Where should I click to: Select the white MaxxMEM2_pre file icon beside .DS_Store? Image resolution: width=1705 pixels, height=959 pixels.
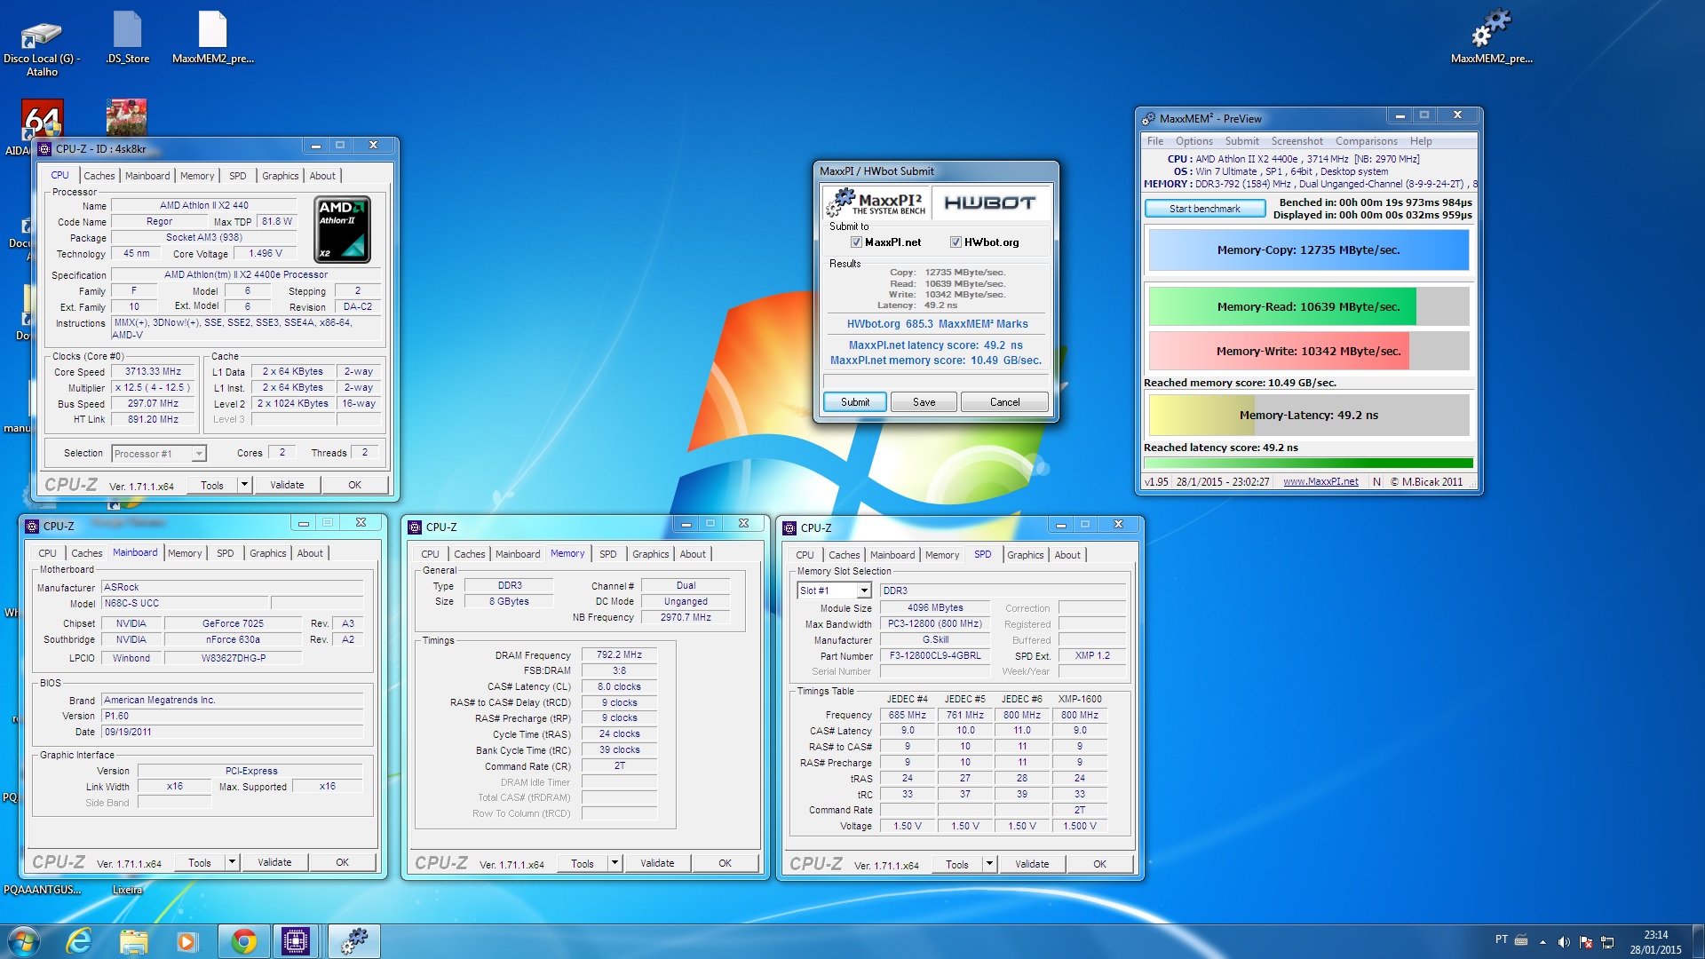[212, 29]
